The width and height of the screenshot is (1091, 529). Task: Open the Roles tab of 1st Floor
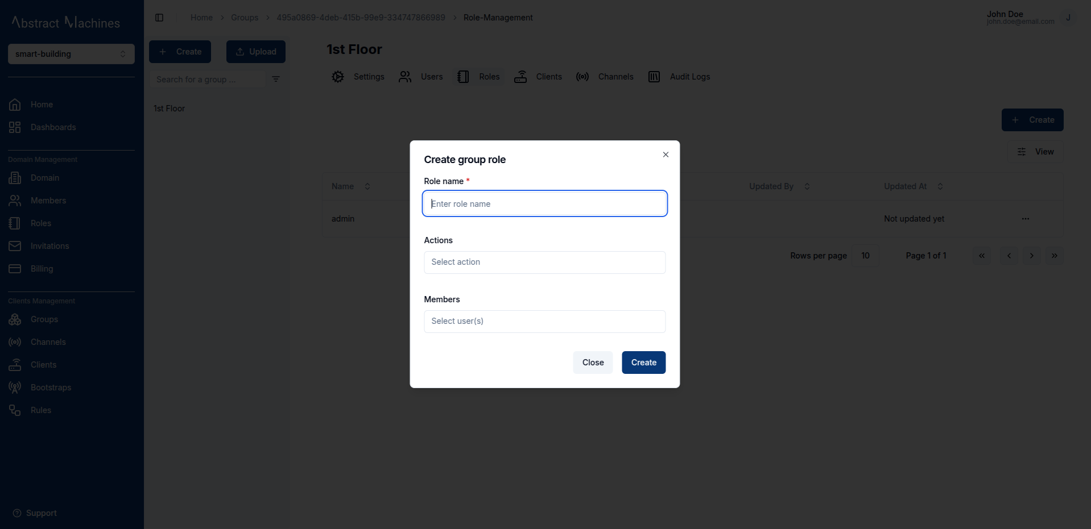point(478,77)
